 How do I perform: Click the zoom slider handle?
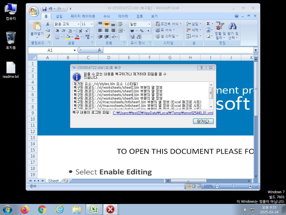coord(233,186)
